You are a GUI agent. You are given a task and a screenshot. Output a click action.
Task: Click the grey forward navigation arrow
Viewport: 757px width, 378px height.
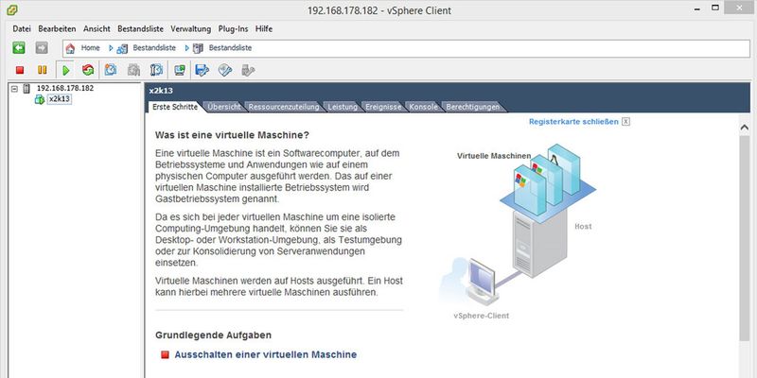pyautogui.click(x=42, y=48)
